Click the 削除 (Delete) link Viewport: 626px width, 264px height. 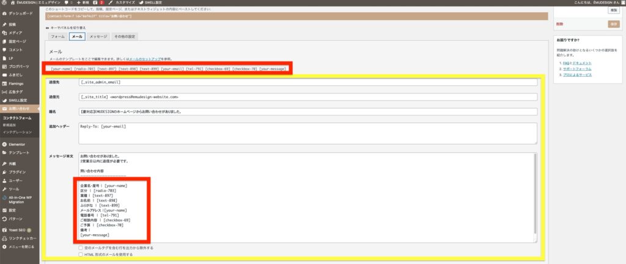[x=560, y=24]
